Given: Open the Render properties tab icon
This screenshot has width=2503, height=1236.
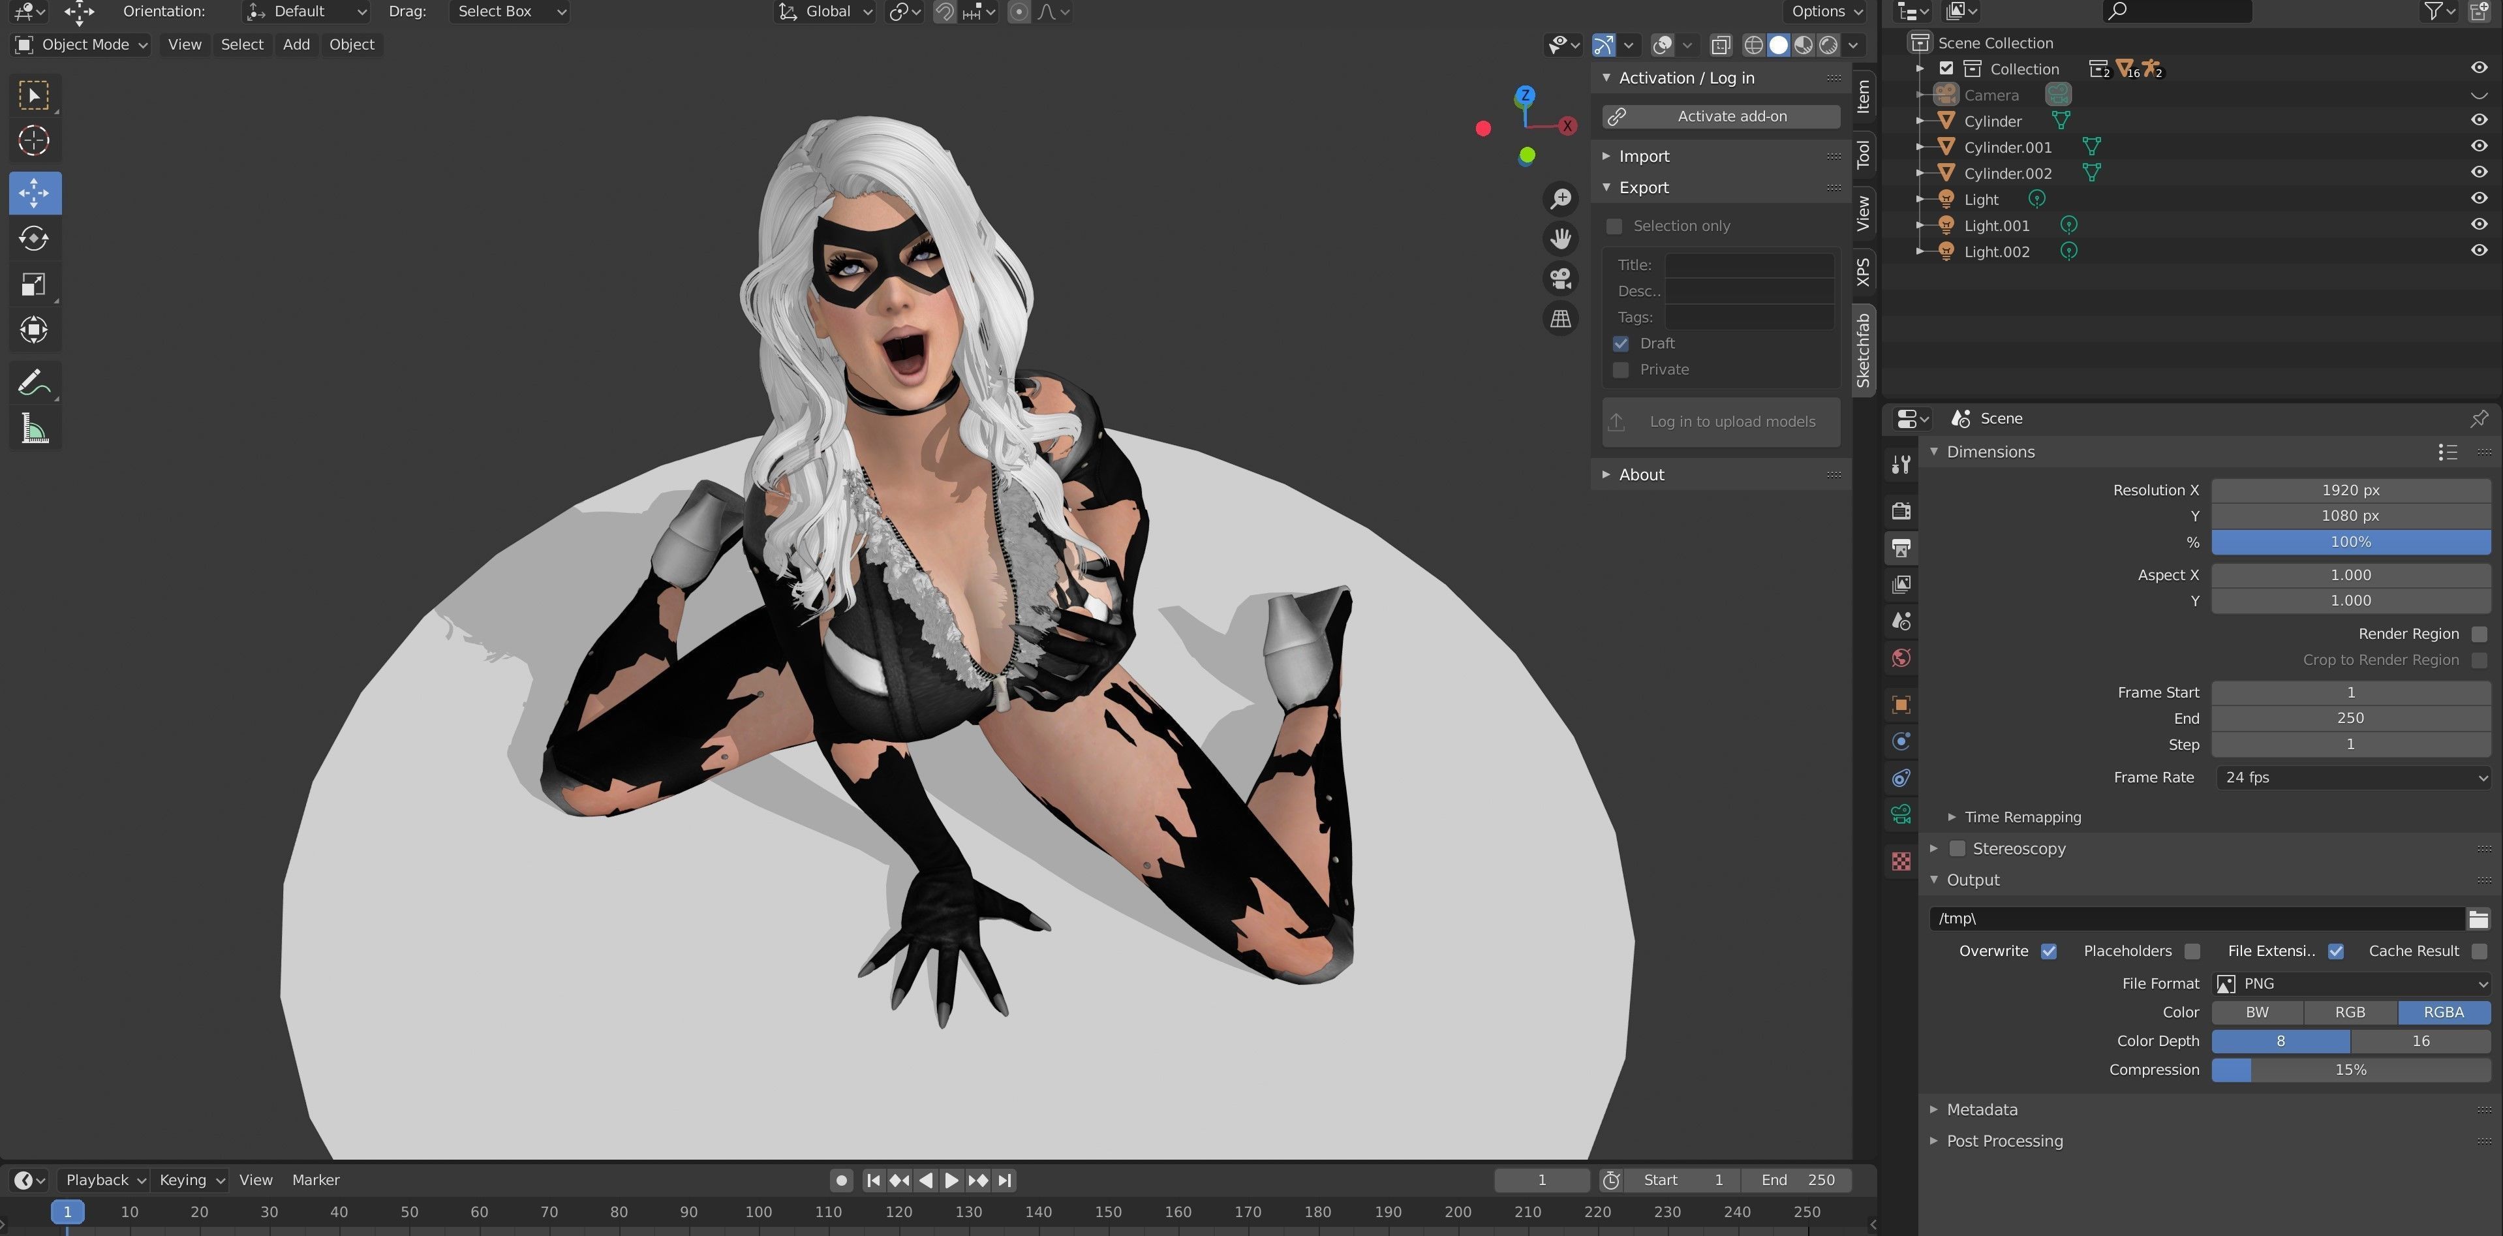Looking at the screenshot, I should tap(1901, 511).
